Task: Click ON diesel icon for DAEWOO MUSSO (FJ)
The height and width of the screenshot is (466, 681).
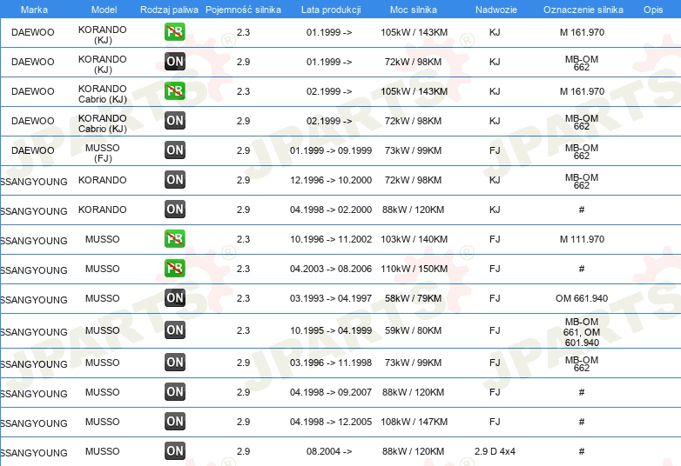Action: click(x=174, y=150)
